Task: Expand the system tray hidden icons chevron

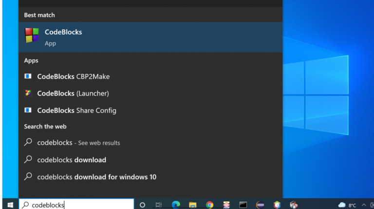Action: (x=363, y=205)
